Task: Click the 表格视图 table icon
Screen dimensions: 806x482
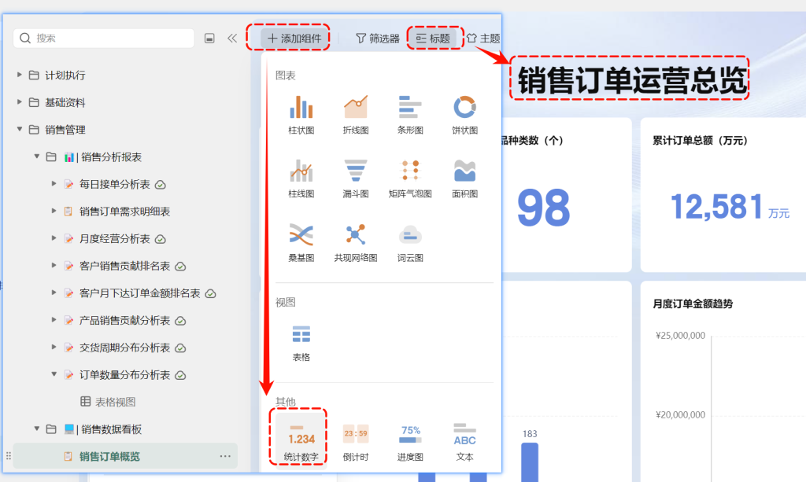Action: click(86, 402)
